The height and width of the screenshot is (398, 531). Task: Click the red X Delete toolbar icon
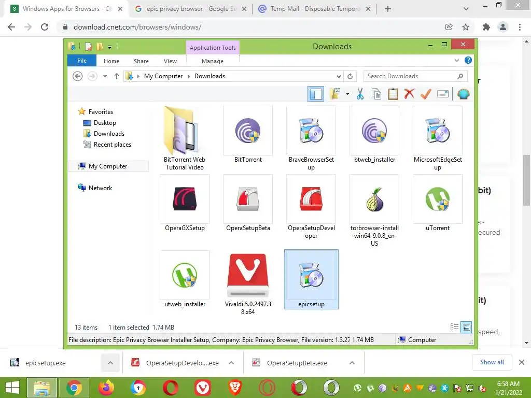[x=409, y=94]
